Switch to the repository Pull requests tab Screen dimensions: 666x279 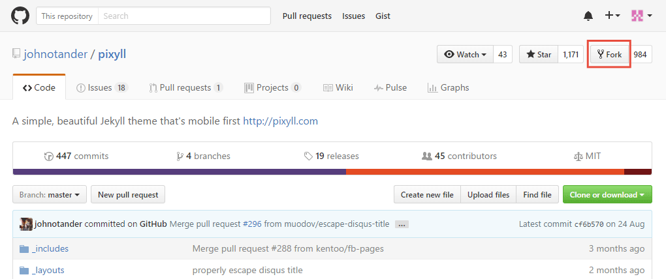(186, 88)
